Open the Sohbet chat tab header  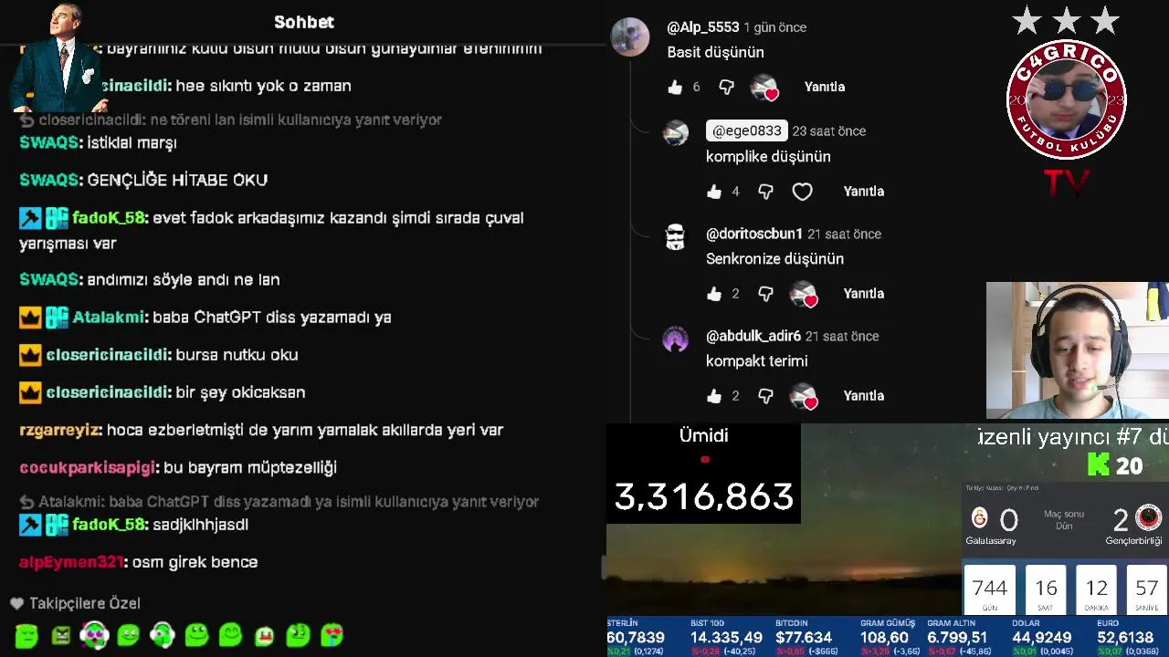(x=304, y=22)
